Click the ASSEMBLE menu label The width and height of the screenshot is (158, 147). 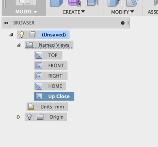(153, 12)
